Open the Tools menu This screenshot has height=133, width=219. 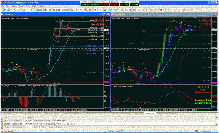pos(28,6)
